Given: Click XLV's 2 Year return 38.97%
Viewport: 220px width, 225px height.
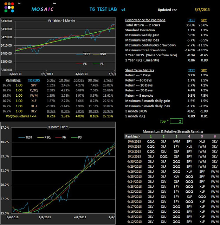Looking at the screenshot, I should tap(108, 111).
